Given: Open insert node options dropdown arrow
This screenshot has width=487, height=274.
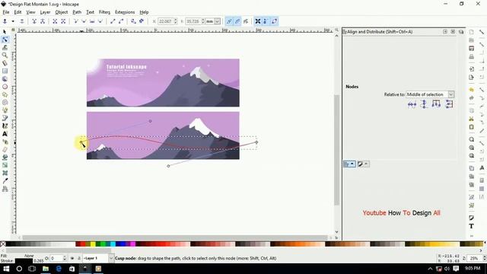Looking at the screenshot, I should 13,21.
